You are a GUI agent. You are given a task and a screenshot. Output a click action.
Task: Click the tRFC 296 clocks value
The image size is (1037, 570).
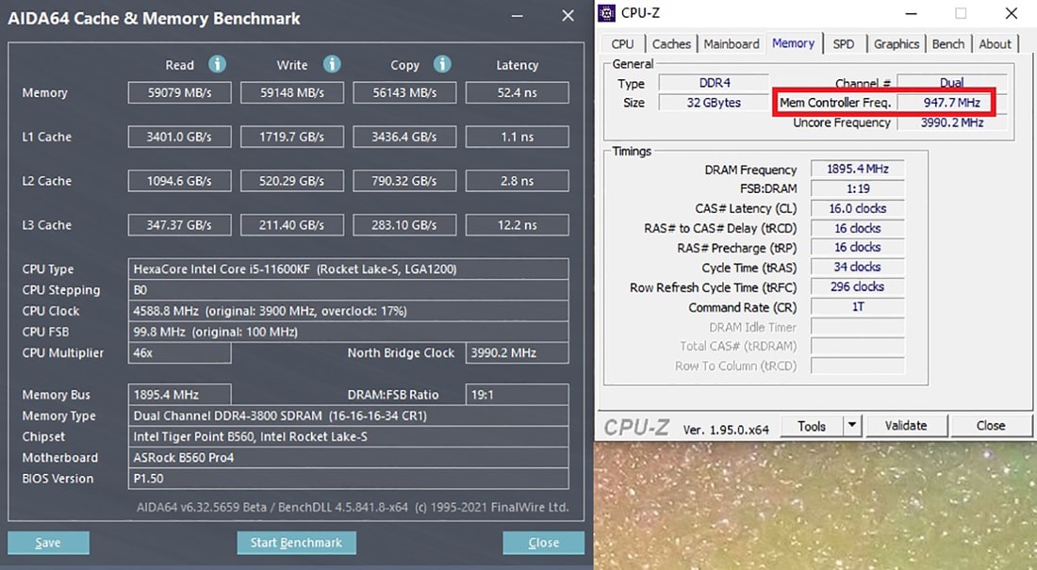point(857,287)
